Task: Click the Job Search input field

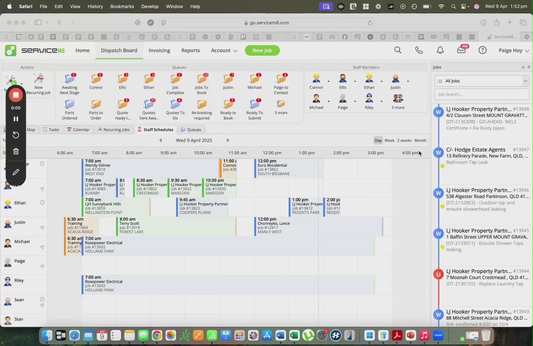Action: (482, 94)
